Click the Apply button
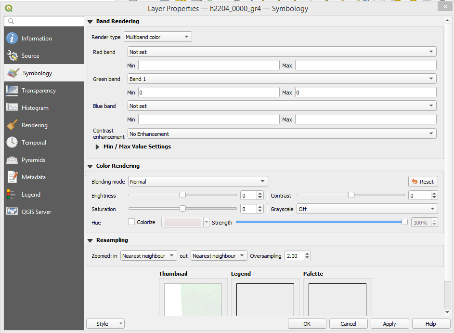 (389, 324)
